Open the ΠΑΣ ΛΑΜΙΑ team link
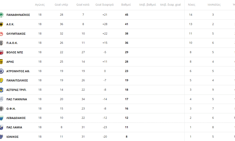This screenshot has width=235, height=141. click(14, 127)
